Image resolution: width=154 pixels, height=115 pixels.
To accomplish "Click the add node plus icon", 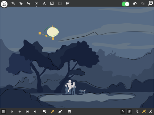I will pos(12,111).
